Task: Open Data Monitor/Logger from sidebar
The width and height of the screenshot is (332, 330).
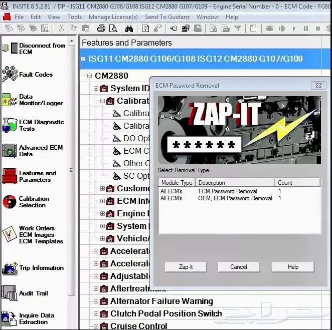Action: [x=10, y=100]
